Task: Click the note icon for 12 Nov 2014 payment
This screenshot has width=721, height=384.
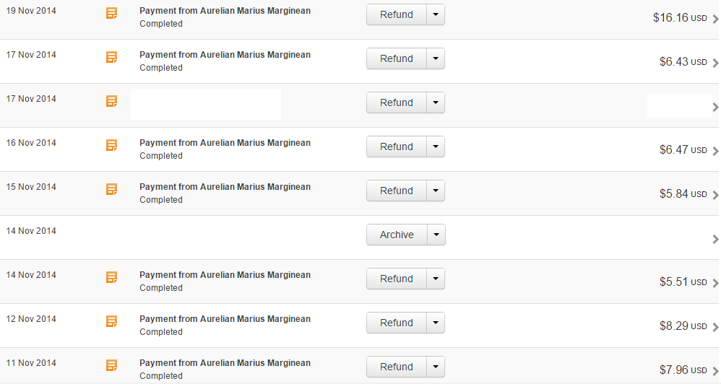Action: [x=112, y=321]
